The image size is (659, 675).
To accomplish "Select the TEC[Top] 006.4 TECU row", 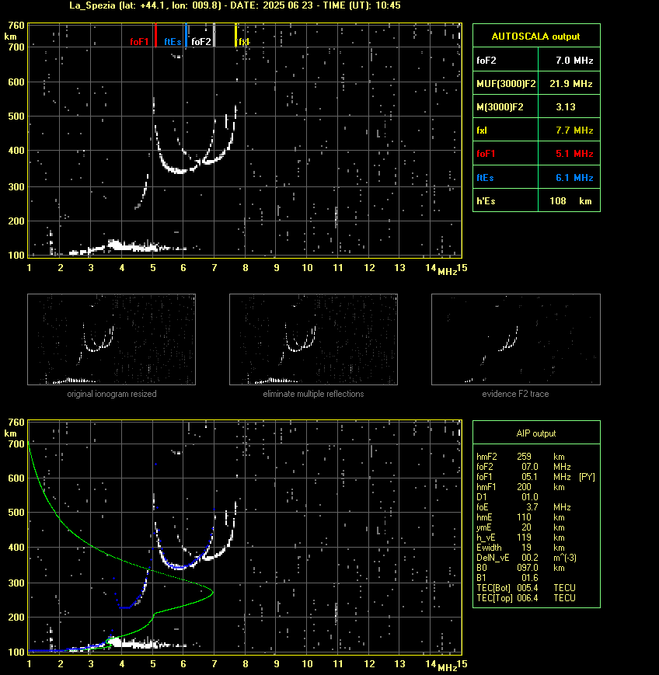I will 526,598.
